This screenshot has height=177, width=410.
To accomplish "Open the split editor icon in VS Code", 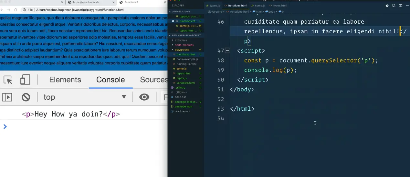I will click(x=400, y=6).
